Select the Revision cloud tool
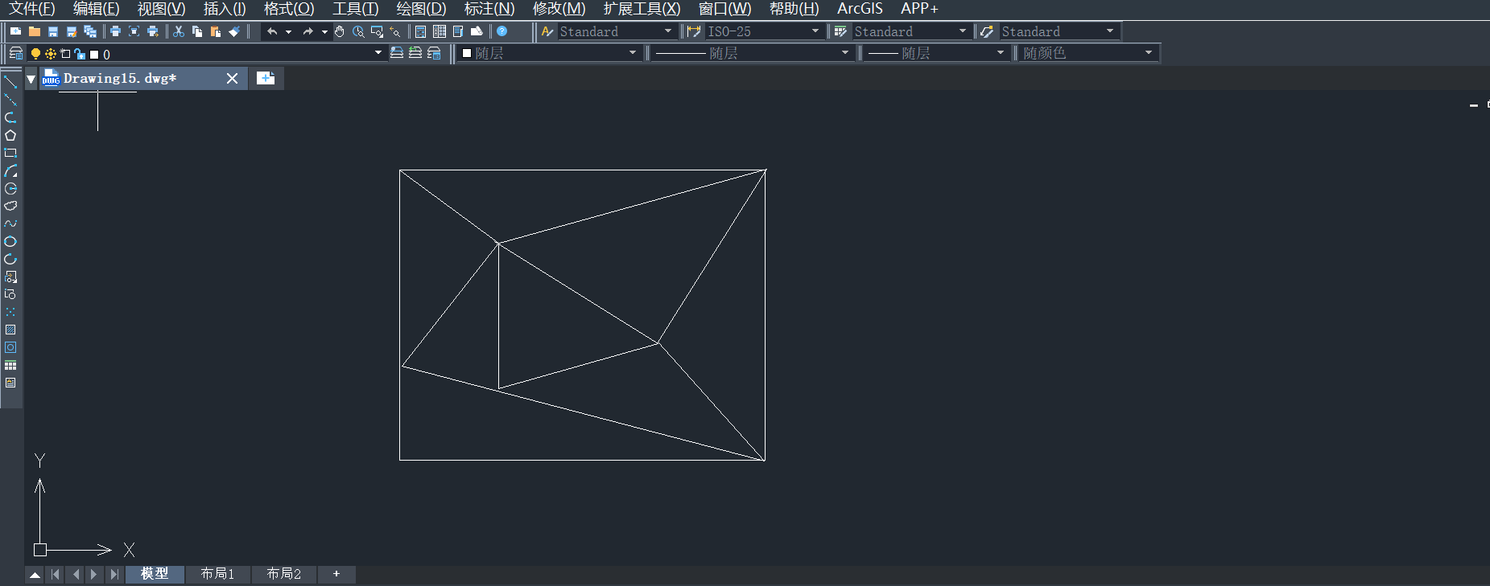The width and height of the screenshot is (1490, 586). [10, 206]
